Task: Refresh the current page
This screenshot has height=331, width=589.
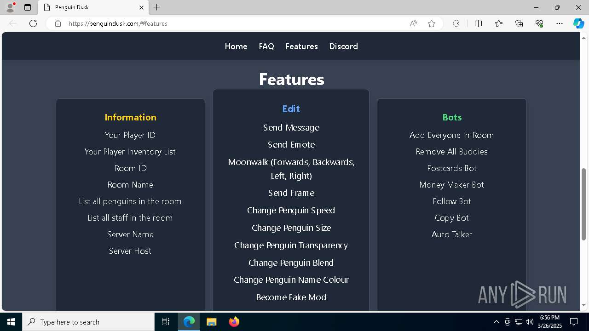Action: 33,23
